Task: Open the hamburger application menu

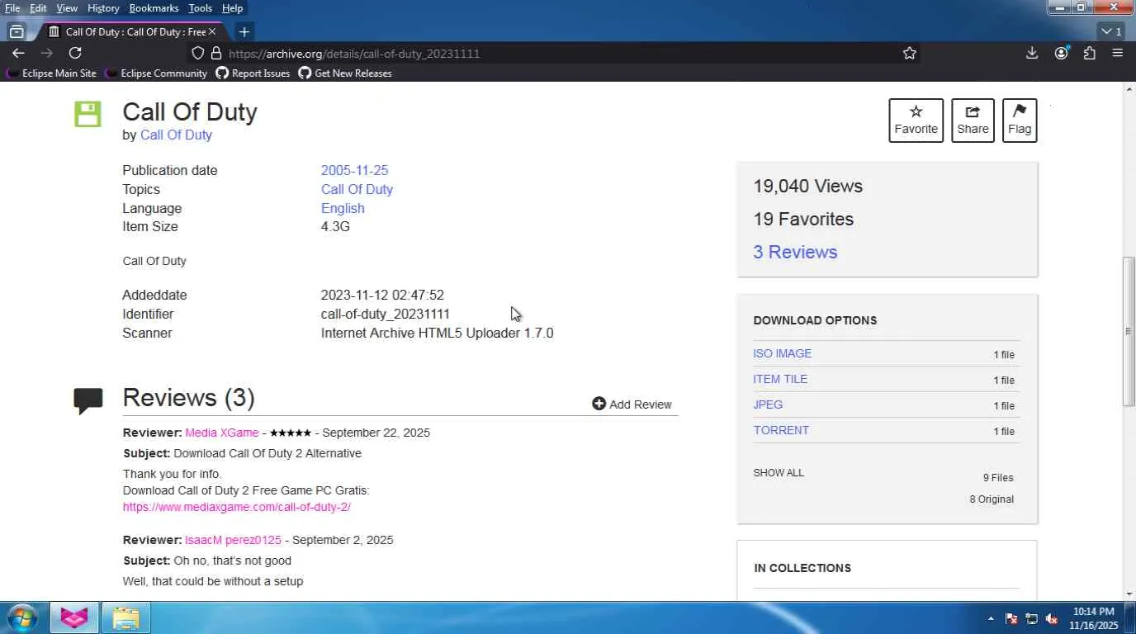Action: (x=1118, y=53)
